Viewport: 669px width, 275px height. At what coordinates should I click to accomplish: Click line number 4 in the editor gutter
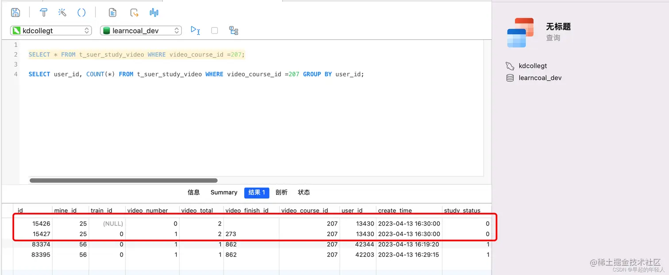tap(16, 74)
